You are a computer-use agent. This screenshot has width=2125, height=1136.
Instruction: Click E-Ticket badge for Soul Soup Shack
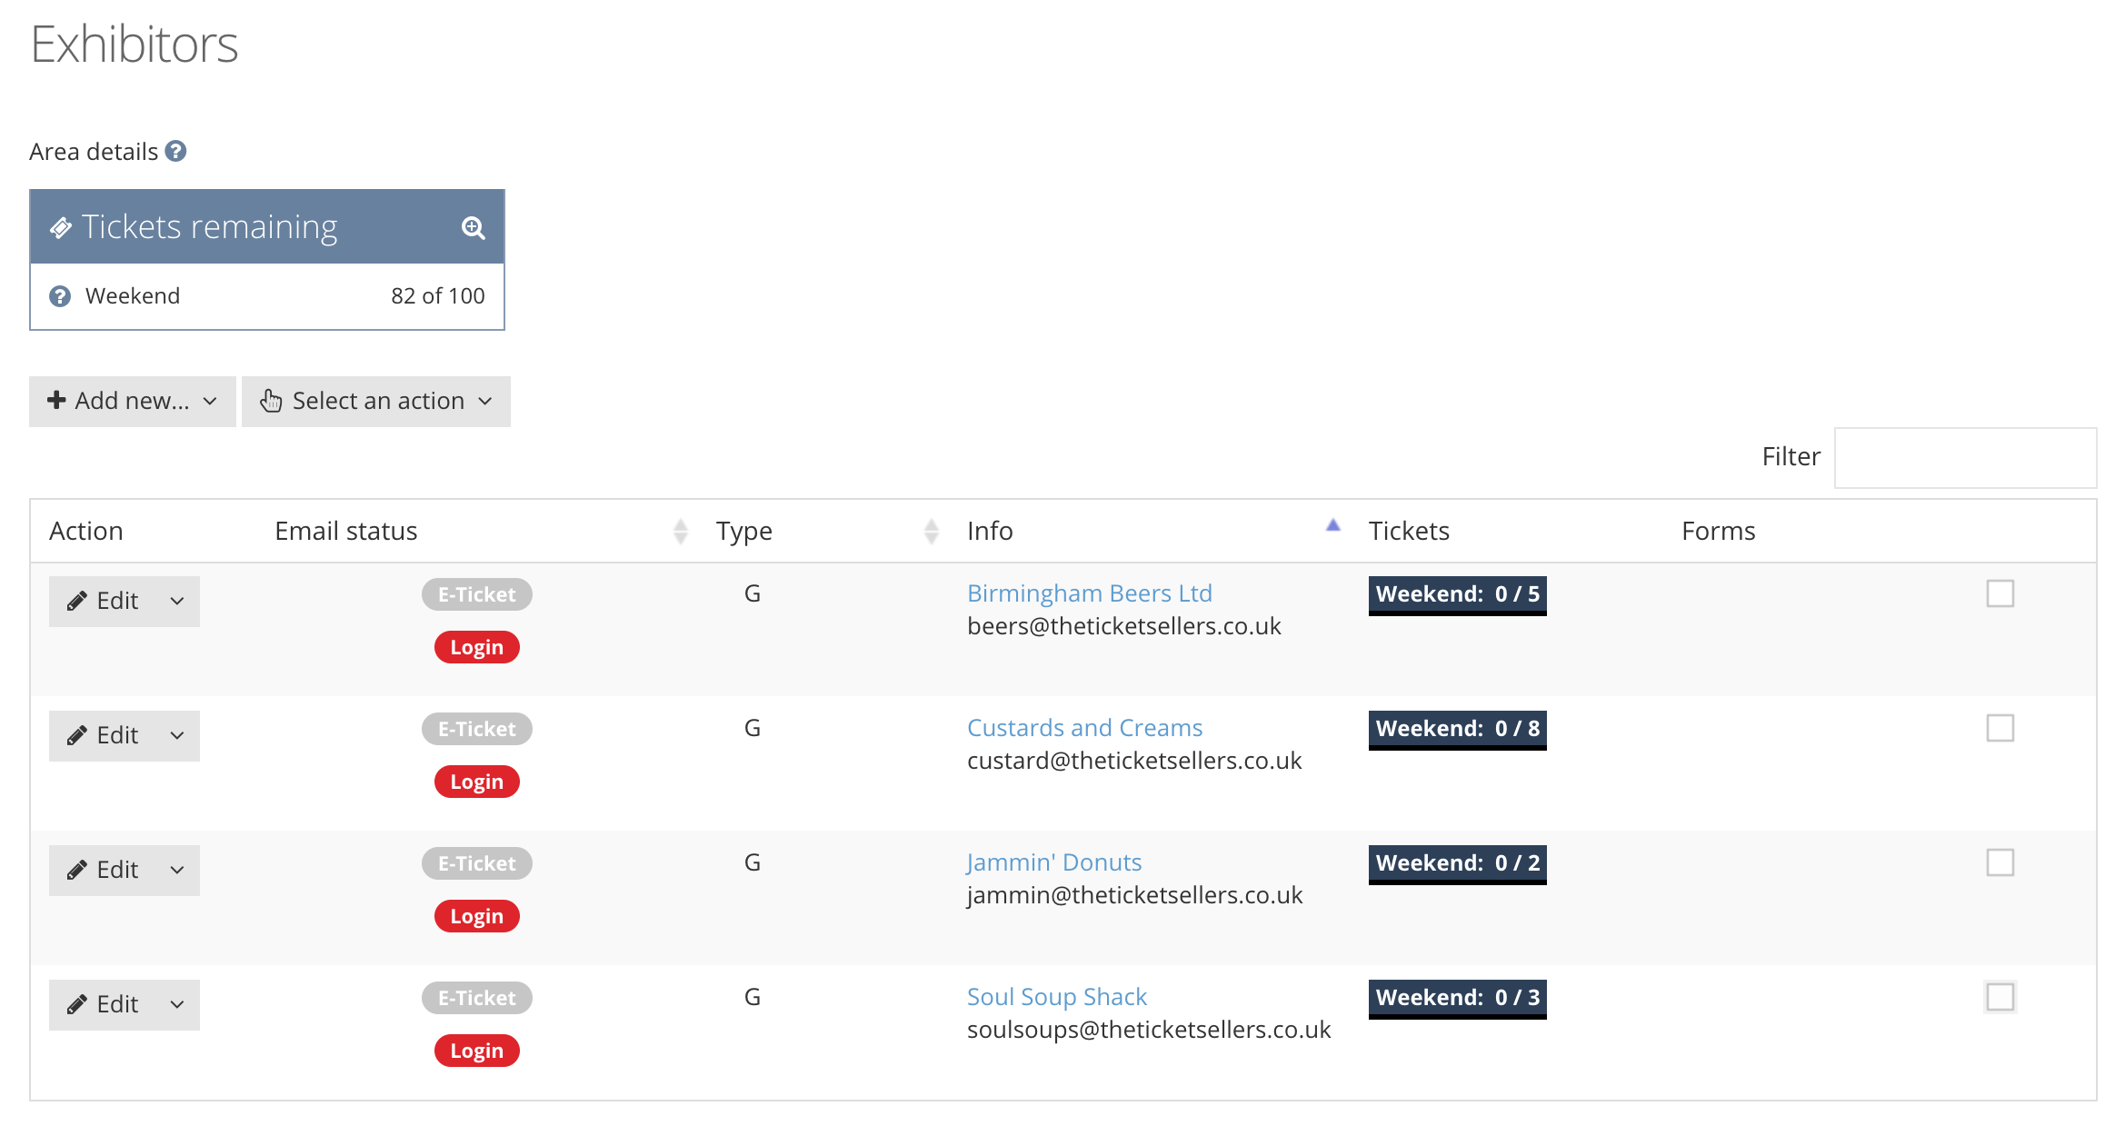pyautogui.click(x=476, y=998)
